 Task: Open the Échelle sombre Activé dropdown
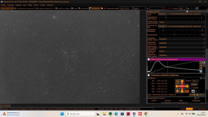[182, 22]
